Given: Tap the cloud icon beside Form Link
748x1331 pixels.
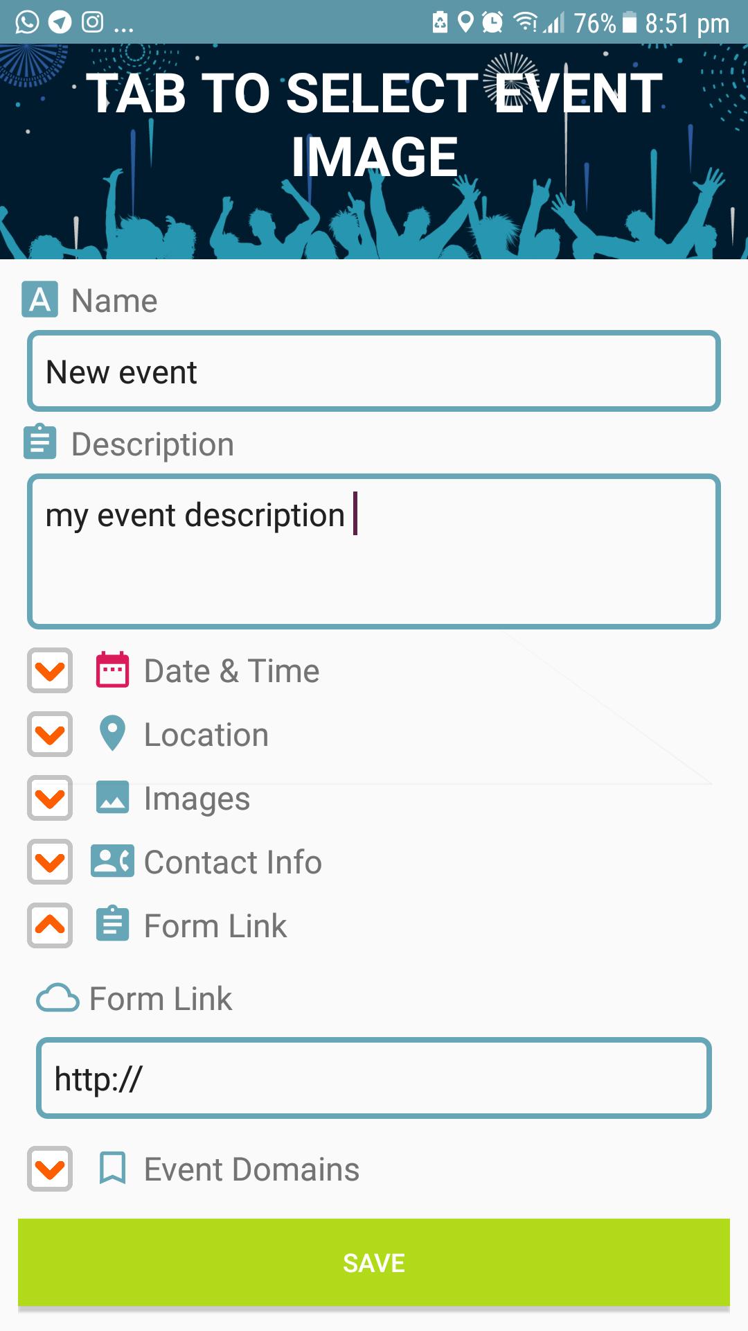Looking at the screenshot, I should (57, 998).
